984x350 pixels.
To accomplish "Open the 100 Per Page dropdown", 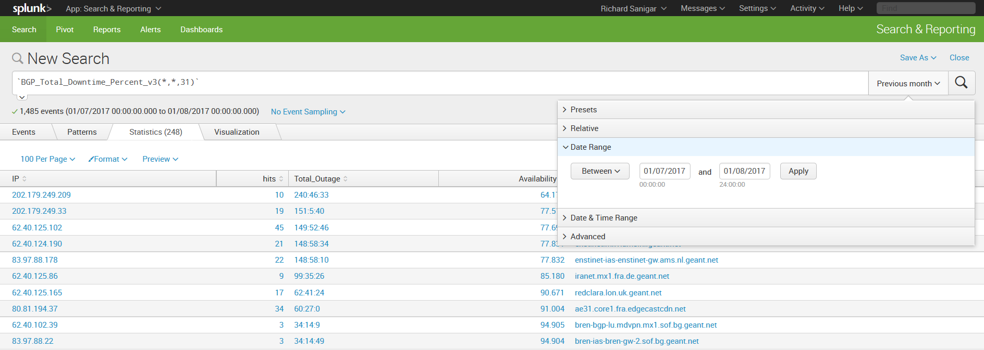I will 47,159.
